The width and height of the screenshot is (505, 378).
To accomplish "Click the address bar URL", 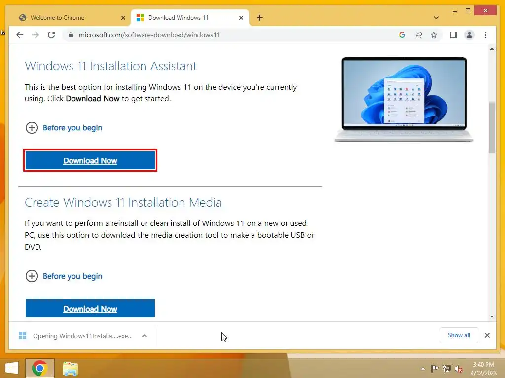I will click(149, 35).
